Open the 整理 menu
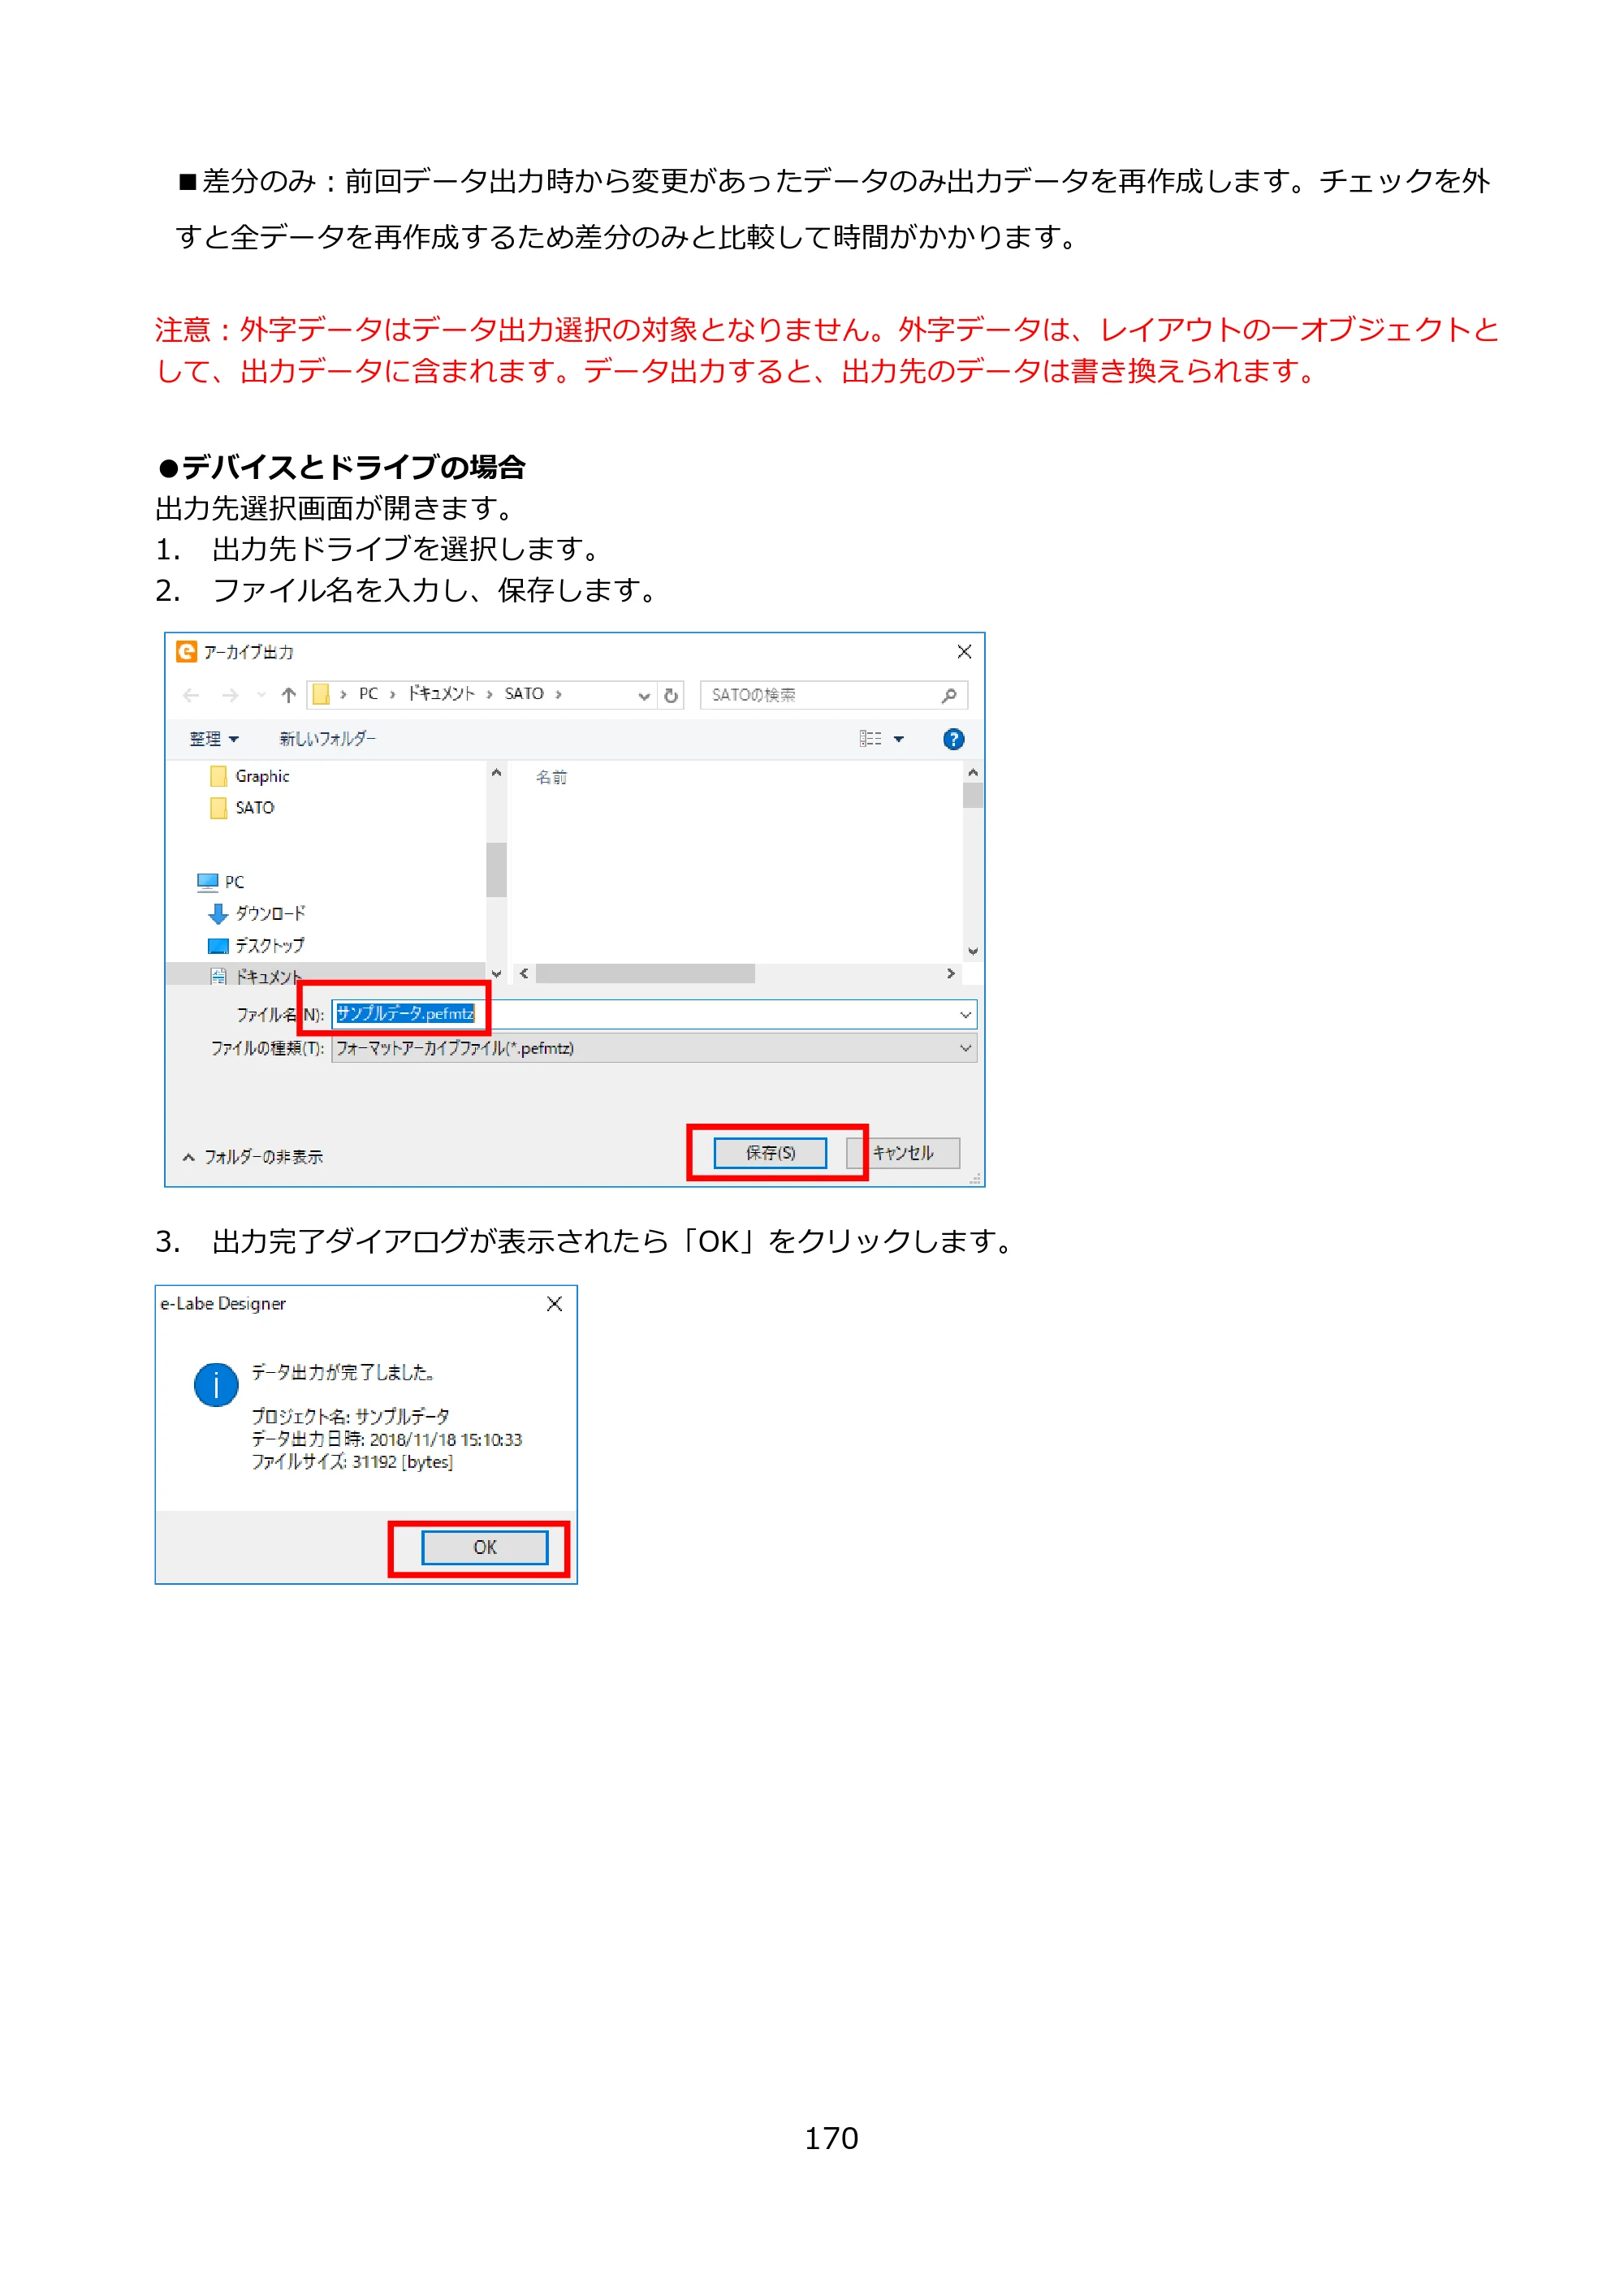Screen dimensions: 1624x2296 [x=214, y=739]
